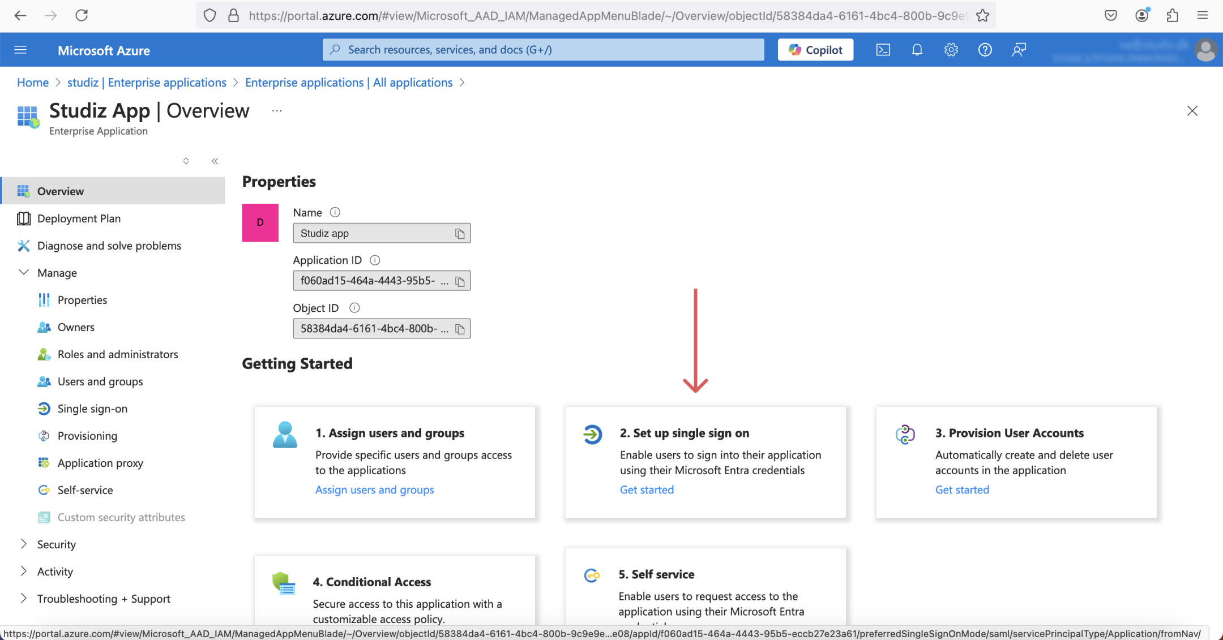Open the Pocket save icon in browser toolbar

(1111, 15)
